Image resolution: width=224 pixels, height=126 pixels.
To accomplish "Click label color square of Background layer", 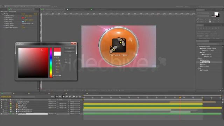I will pos(11,114).
